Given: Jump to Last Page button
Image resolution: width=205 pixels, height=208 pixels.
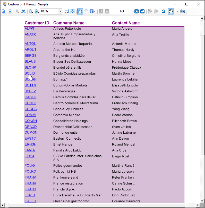Looking at the screenshot, I should (142, 11).
